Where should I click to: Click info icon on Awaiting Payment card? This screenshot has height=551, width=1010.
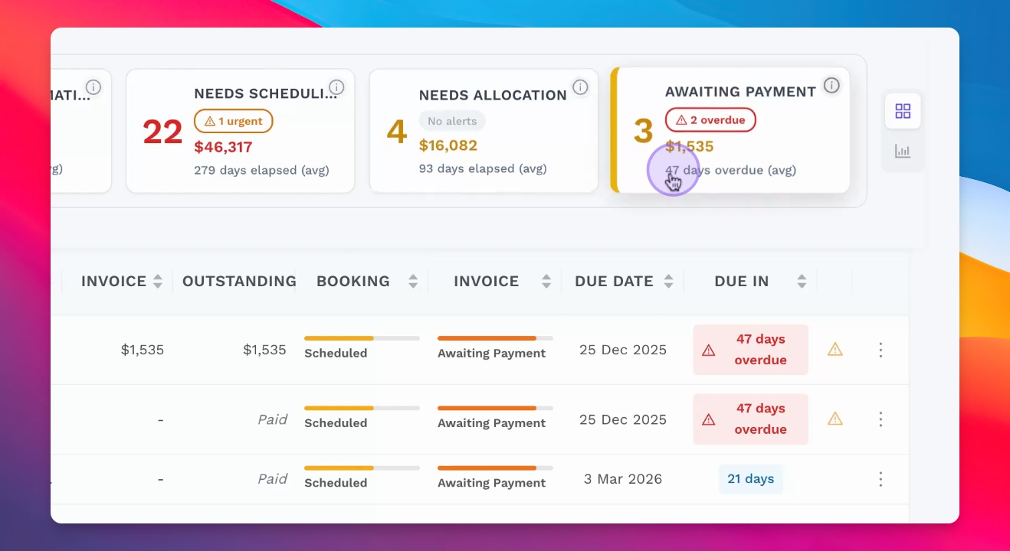click(x=831, y=85)
